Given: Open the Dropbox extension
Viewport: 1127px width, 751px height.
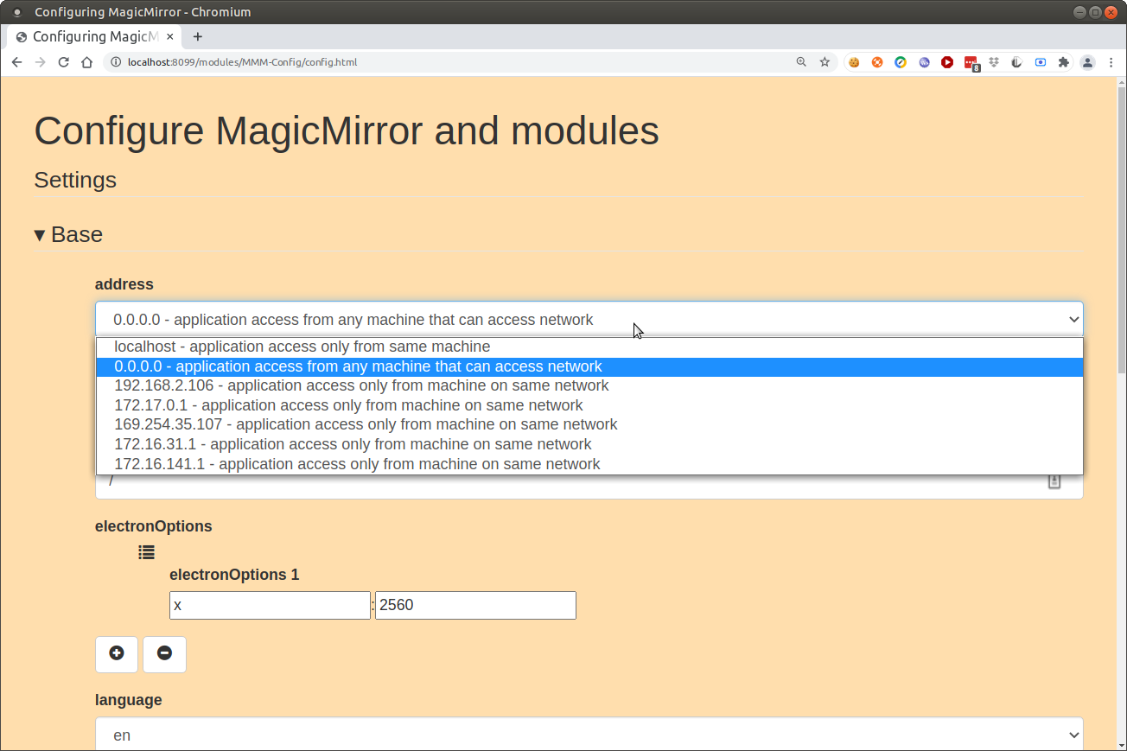Looking at the screenshot, I should click(994, 62).
